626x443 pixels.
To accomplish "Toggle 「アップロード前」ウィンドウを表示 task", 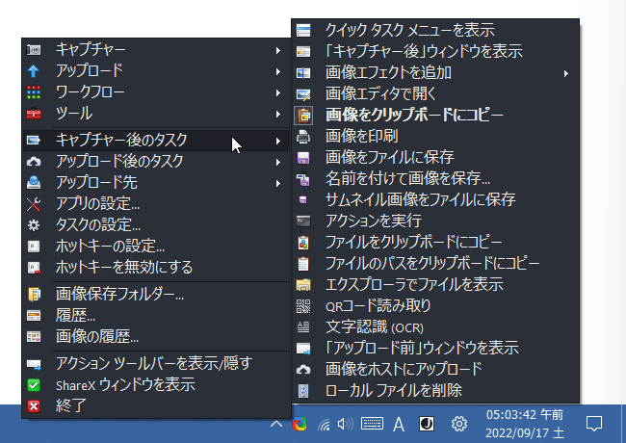I will click(435, 349).
